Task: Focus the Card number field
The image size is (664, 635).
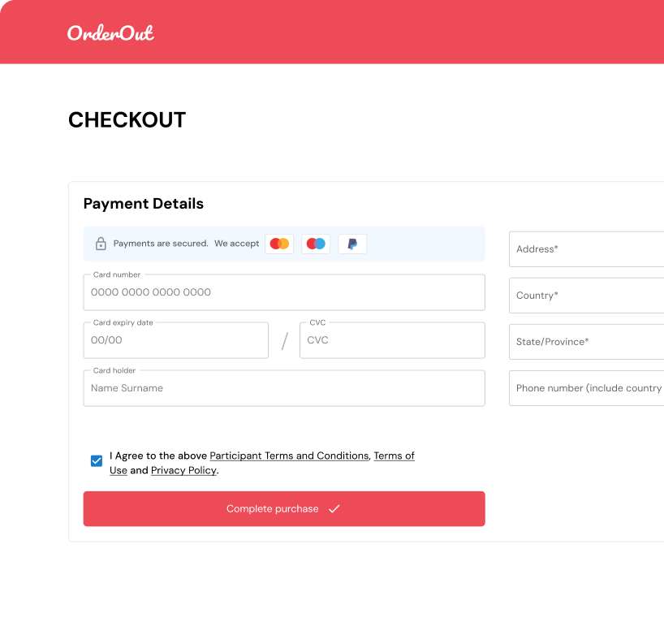Action: [x=284, y=292]
